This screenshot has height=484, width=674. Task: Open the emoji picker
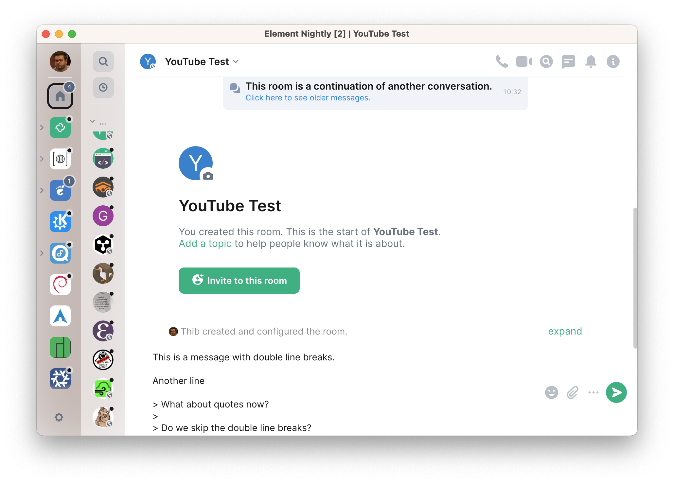coord(551,392)
